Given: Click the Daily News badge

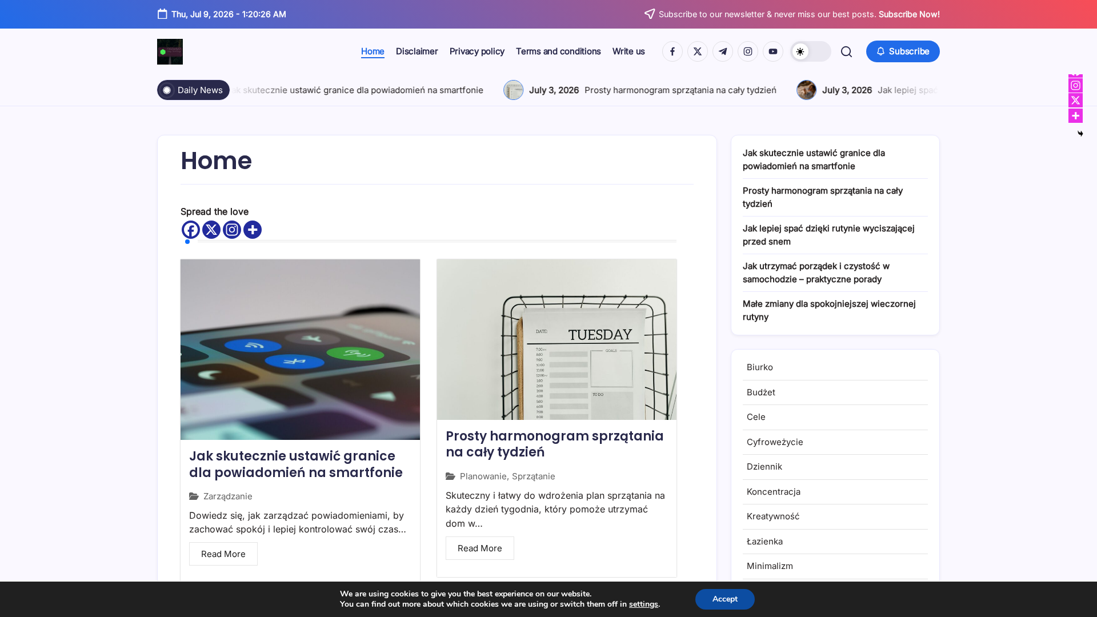Looking at the screenshot, I should [193, 90].
